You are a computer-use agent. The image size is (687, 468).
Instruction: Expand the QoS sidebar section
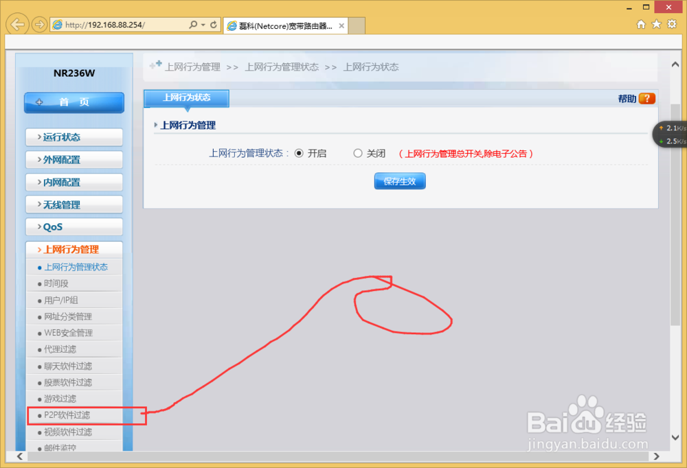click(74, 226)
